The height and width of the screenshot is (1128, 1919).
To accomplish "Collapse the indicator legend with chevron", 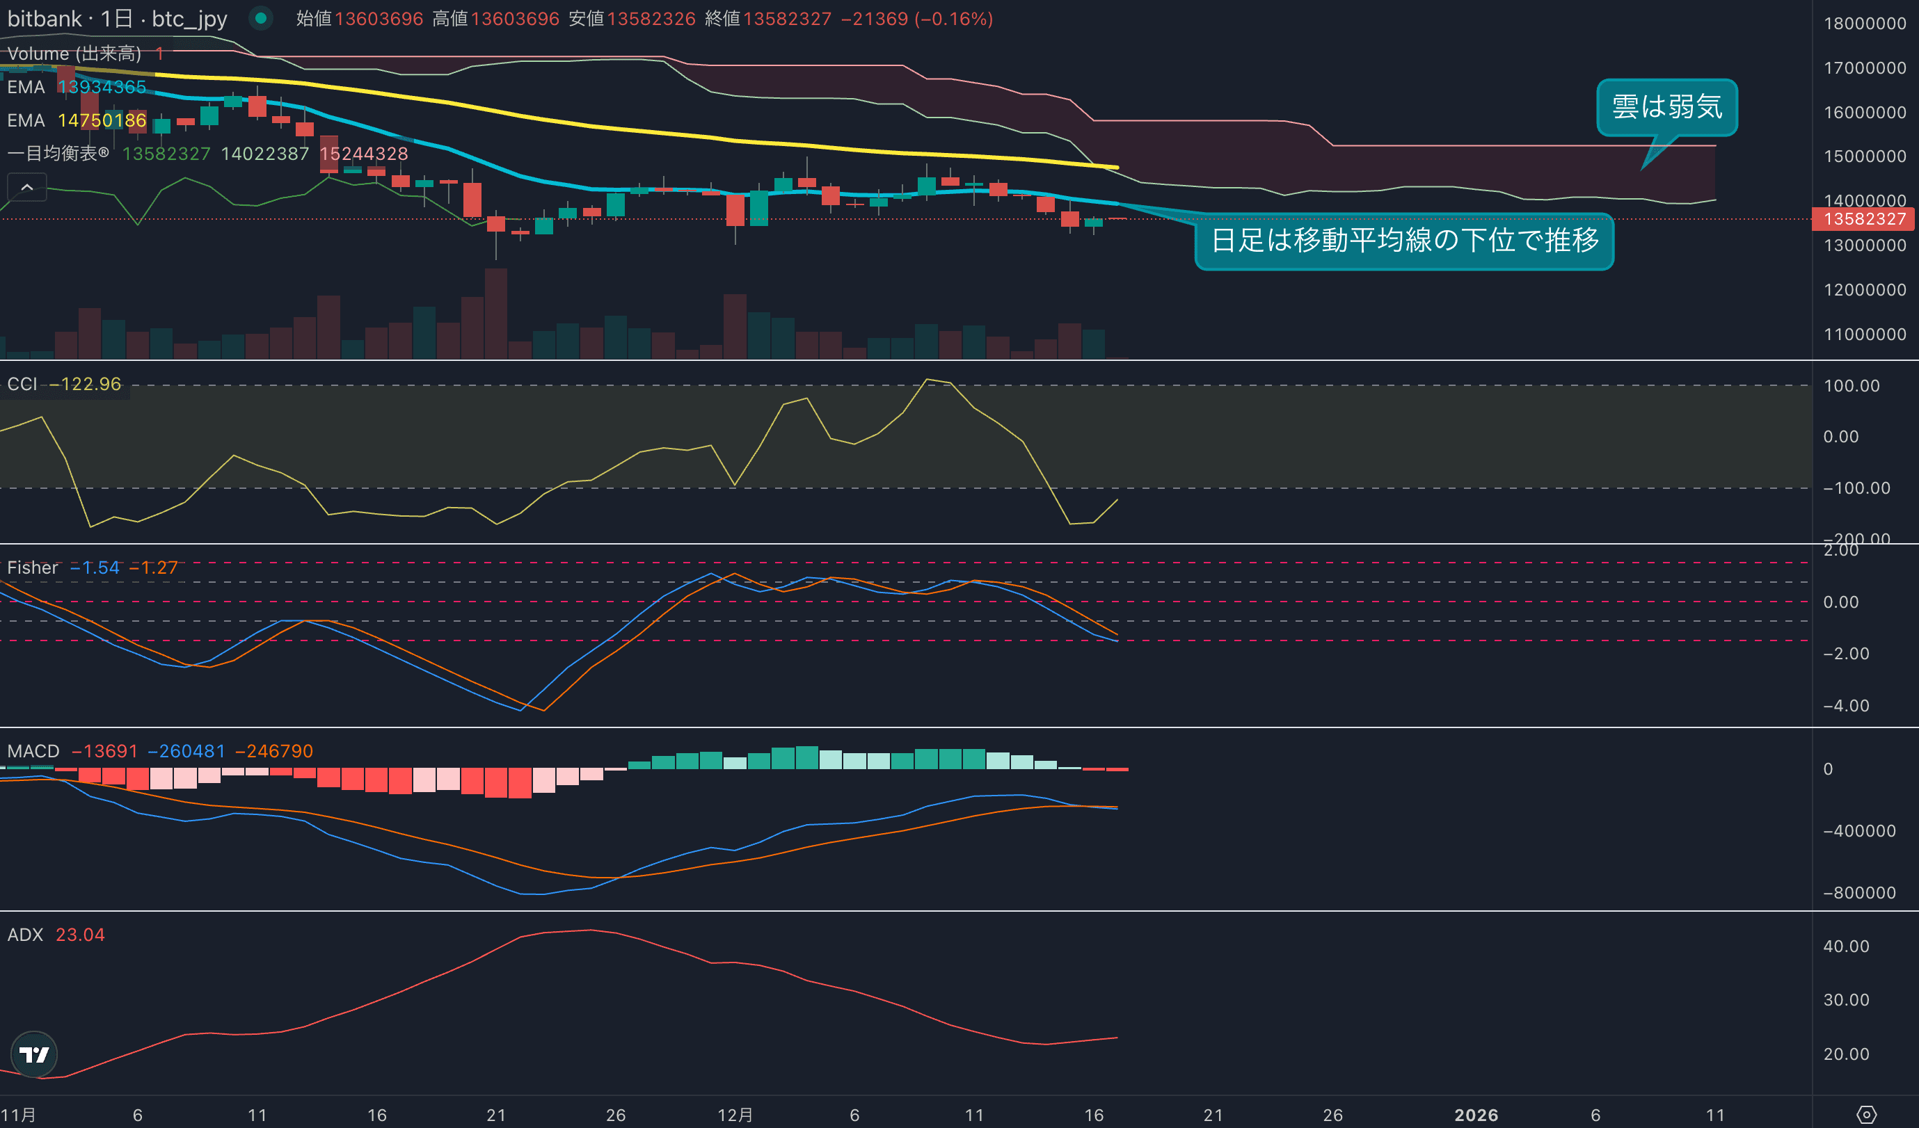I will [26, 187].
